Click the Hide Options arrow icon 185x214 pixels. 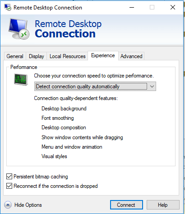point(8,205)
